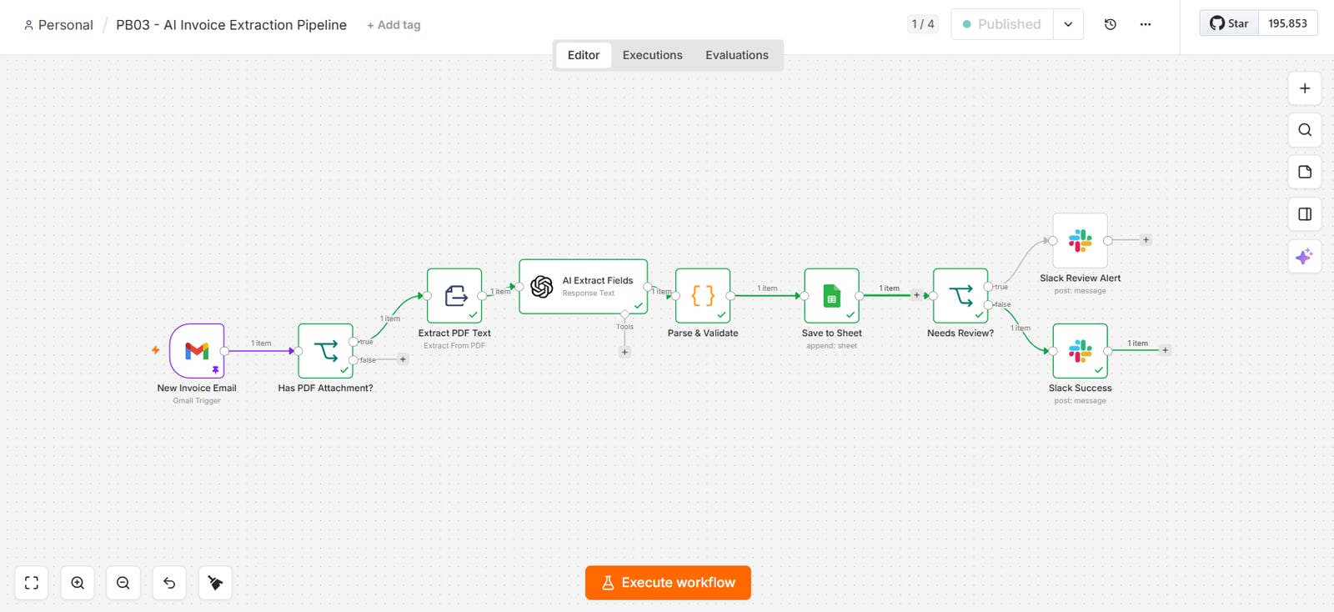Click the Published status button
The image size is (1334, 612).
(x=1002, y=24)
